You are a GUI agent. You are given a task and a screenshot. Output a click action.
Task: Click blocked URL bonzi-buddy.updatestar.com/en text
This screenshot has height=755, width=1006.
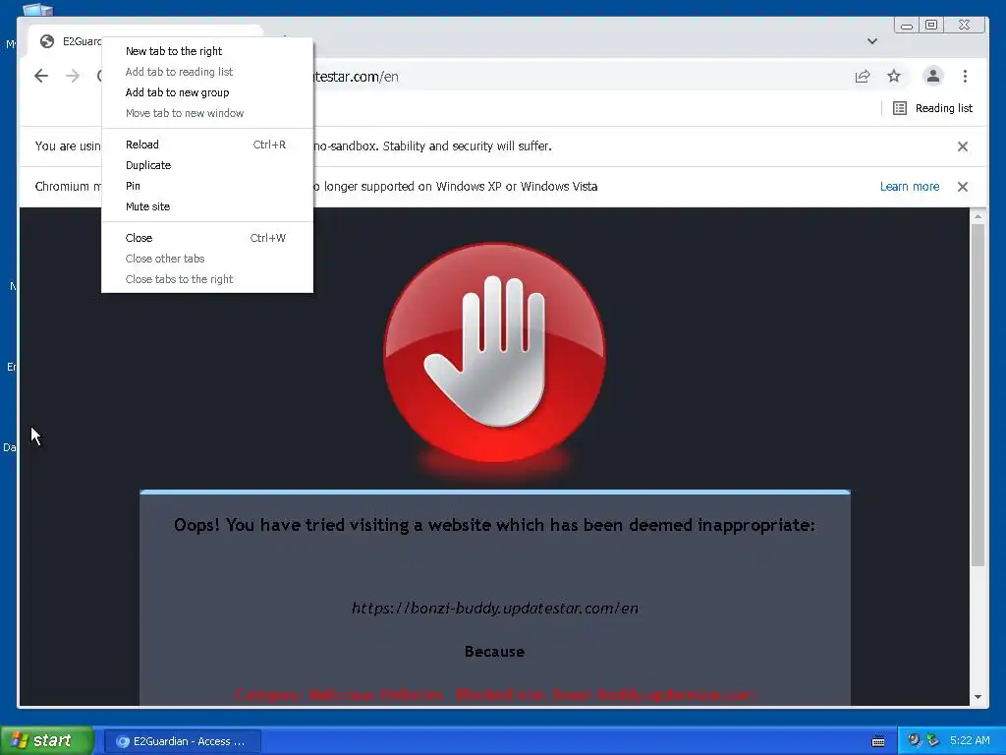[x=495, y=608]
